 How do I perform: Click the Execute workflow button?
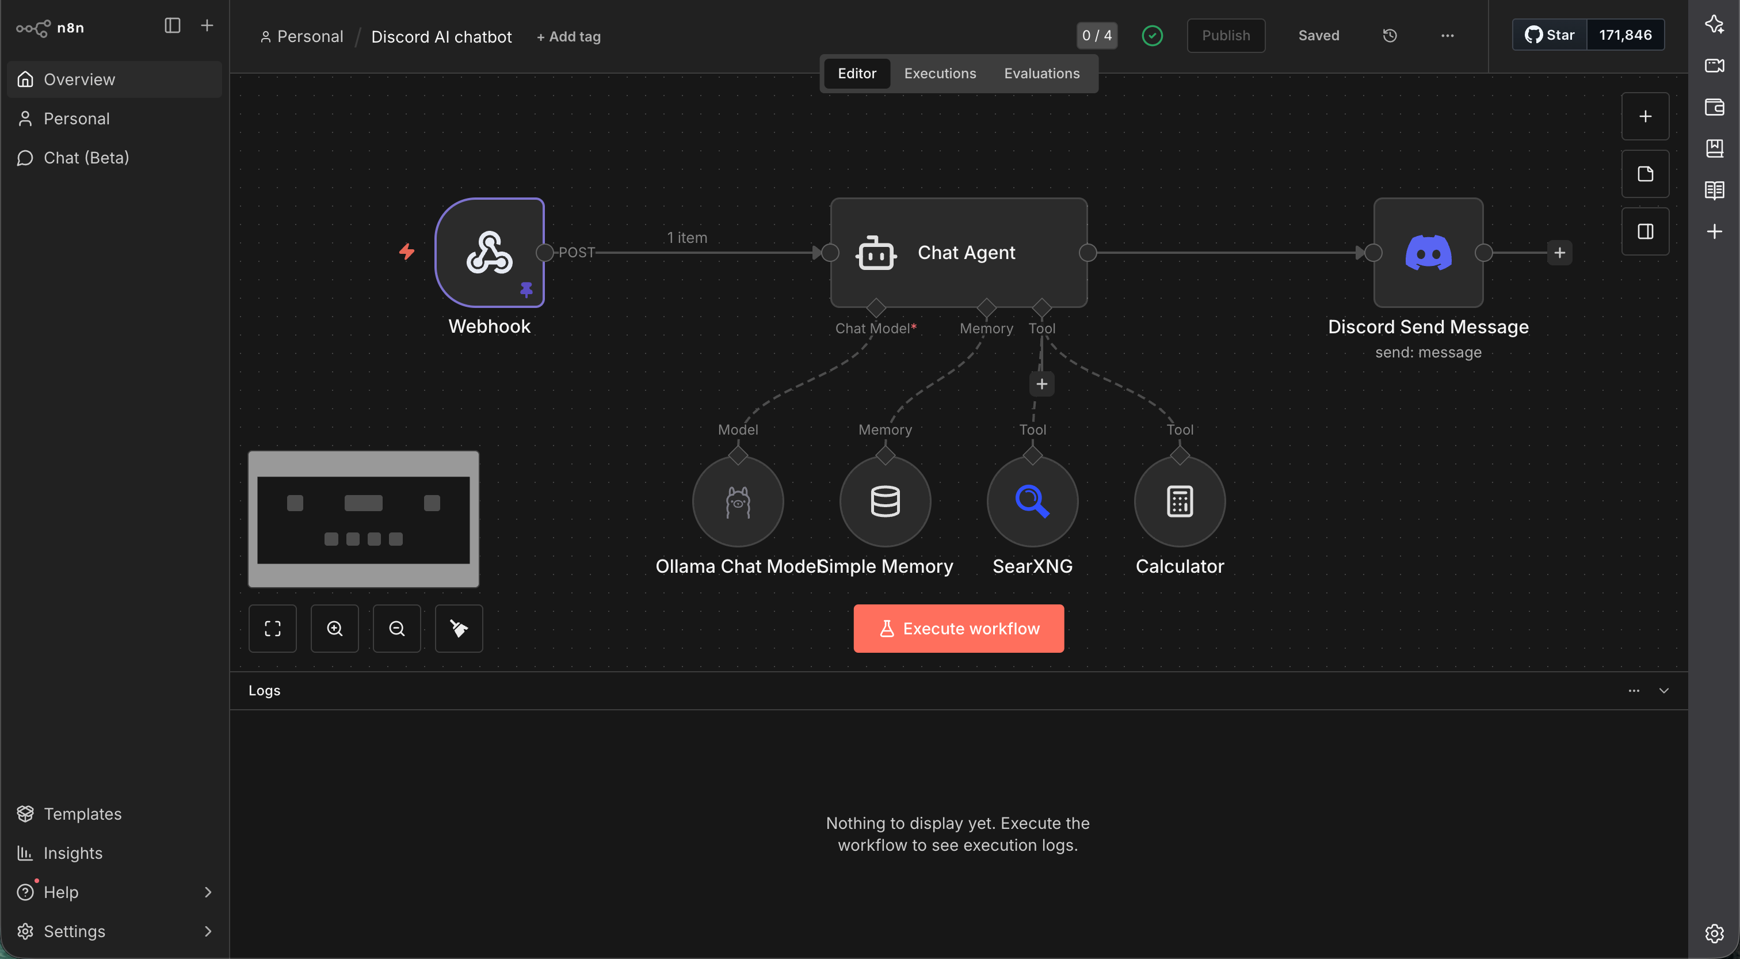click(958, 628)
